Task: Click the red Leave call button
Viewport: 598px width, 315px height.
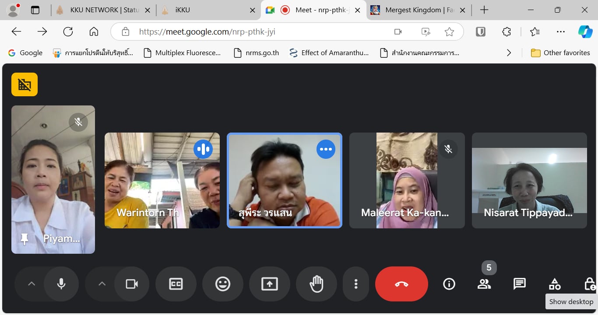Action: click(401, 284)
